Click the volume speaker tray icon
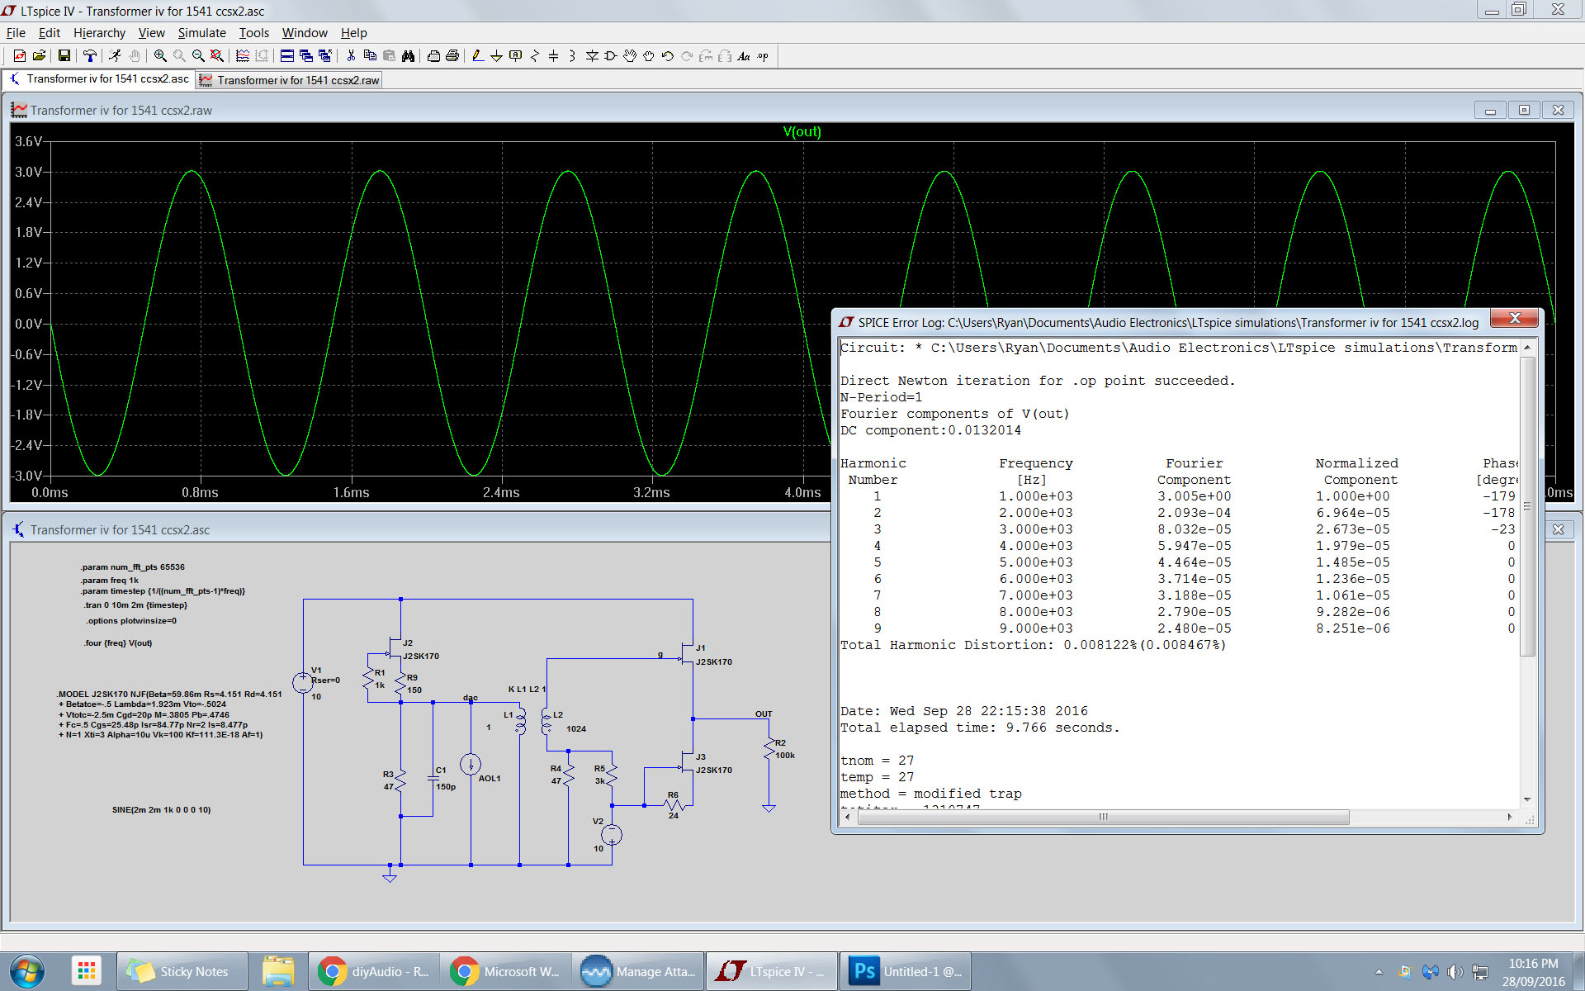Image resolution: width=1585 pixels, height=991 pixels. click(x=1455, y=972)
